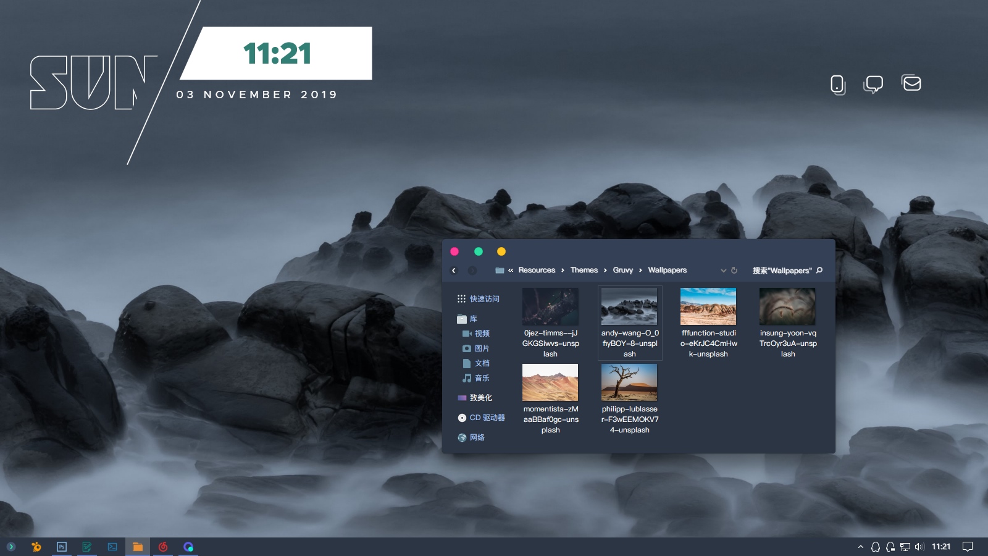Select the philipp-lublasser wallpaper thumbnail
This screenshot has height=556, width=988.
click(x=629, y=382)
